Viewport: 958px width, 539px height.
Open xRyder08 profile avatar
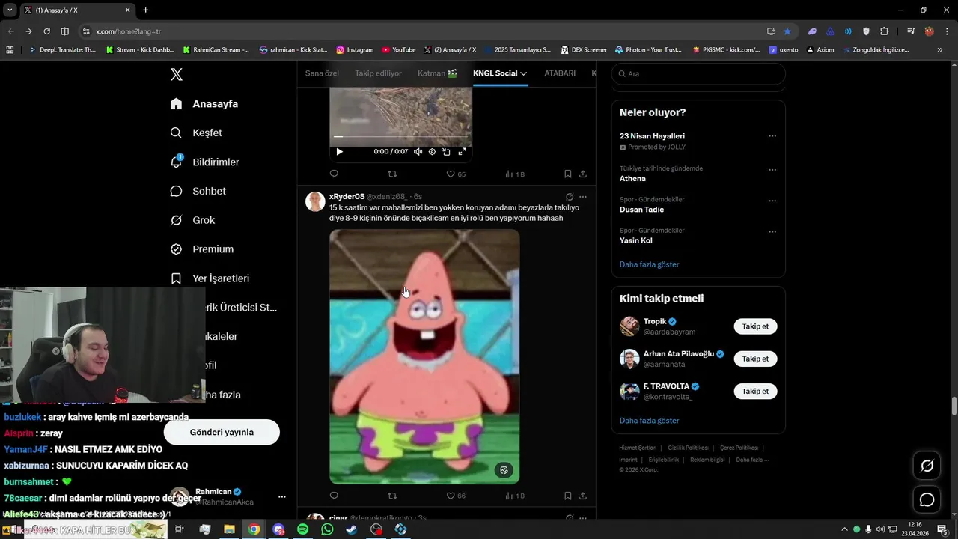tap(315, 201)
